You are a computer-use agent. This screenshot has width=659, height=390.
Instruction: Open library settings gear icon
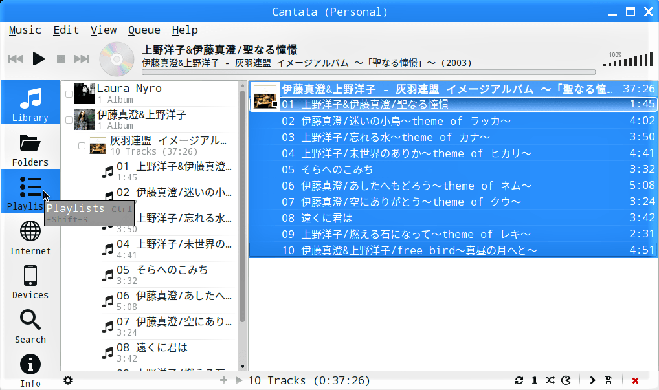click(68, 380)
